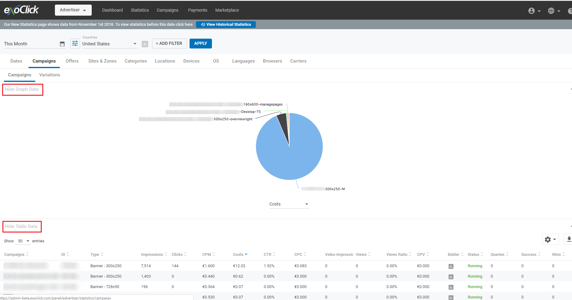This screenshot has height=300, width=572.
Task: Switch to the Categories tab
Action: pos(136,61)
